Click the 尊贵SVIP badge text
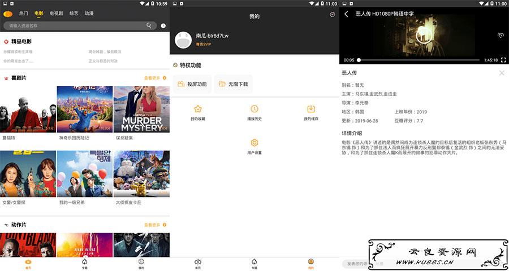 pyautogui.click(x=204, y=44)
